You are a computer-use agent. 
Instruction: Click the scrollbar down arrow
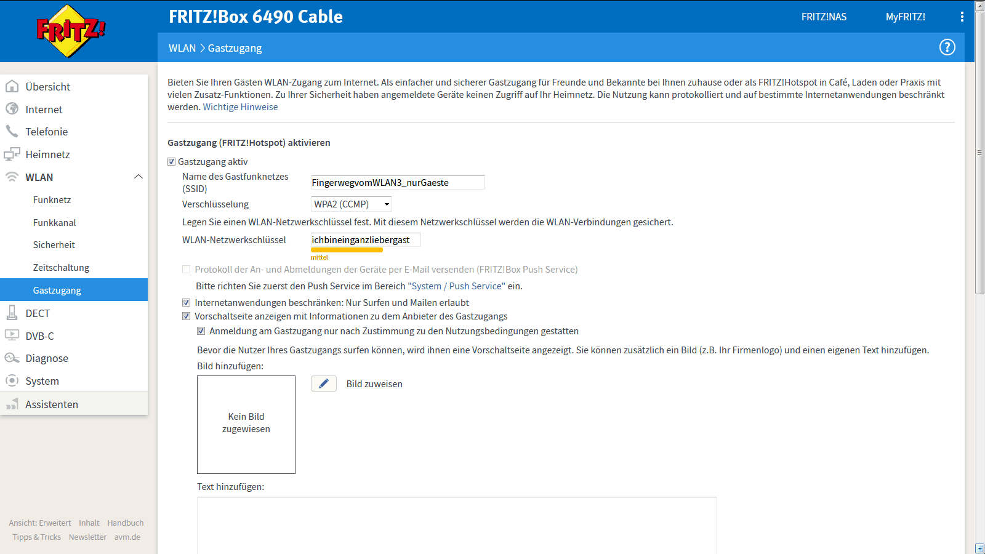pyautogui.click(x=980, y=548)
